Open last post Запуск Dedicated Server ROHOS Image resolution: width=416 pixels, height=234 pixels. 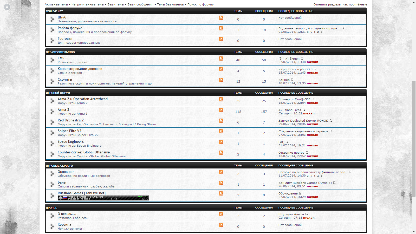303,121
